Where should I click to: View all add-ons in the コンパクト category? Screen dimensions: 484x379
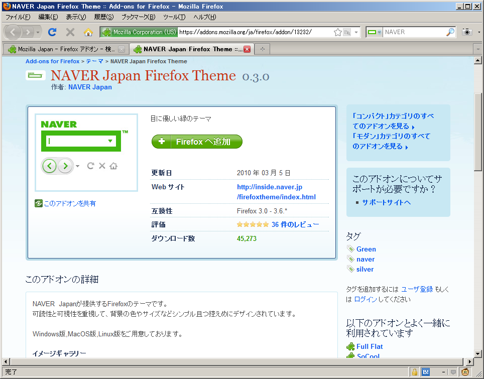(x=393, y=121)
